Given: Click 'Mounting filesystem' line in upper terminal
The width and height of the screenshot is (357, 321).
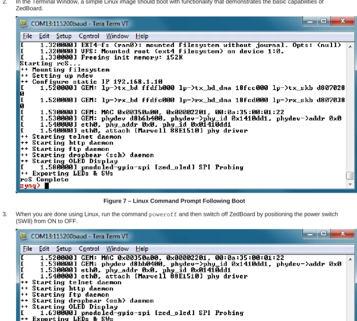Looking at the screenshot, I should pos(65,70).
